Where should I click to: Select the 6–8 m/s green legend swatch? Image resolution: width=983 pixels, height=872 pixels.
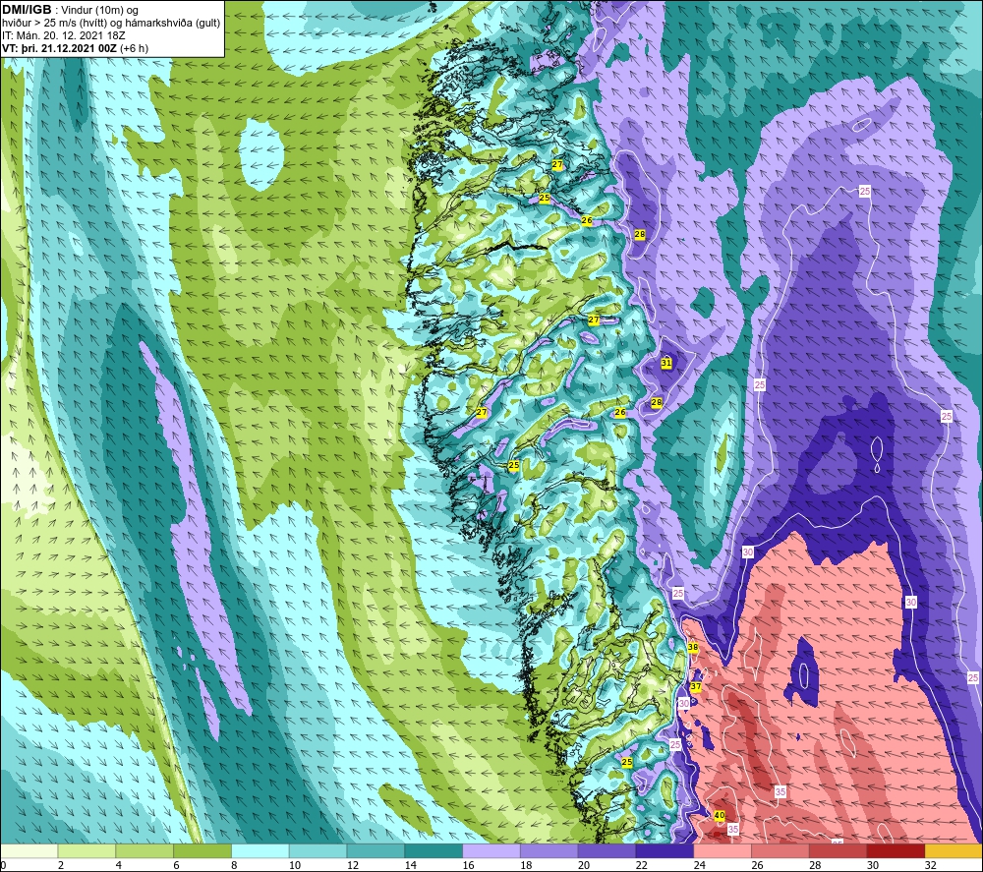[x=202, y=850]
